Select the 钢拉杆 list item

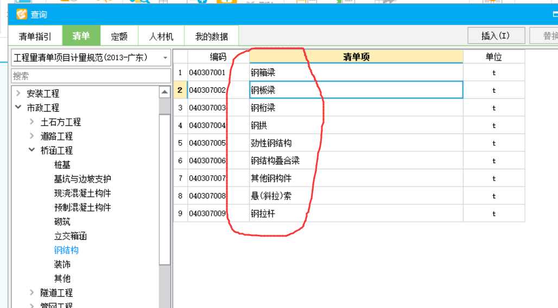356,214
